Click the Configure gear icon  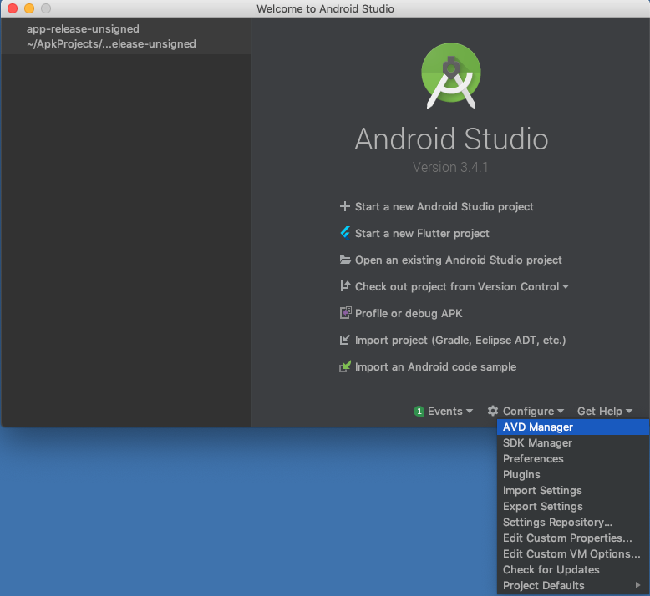(x=492, y=411)
